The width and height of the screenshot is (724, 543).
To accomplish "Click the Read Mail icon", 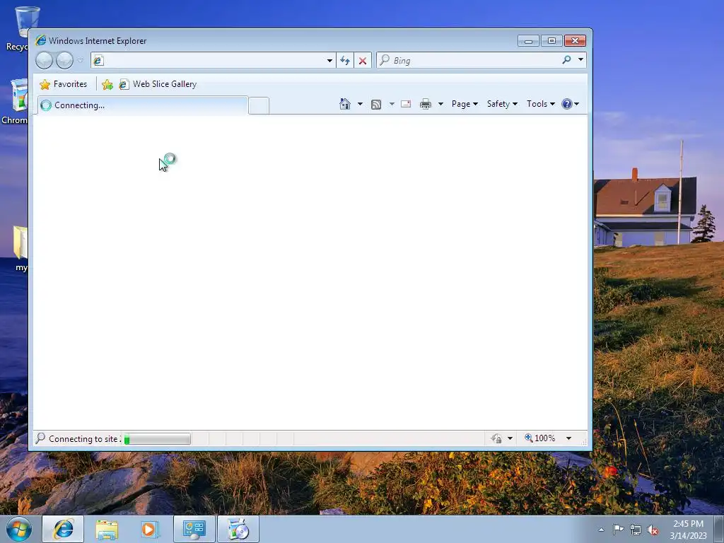I will tap(406, 104).
